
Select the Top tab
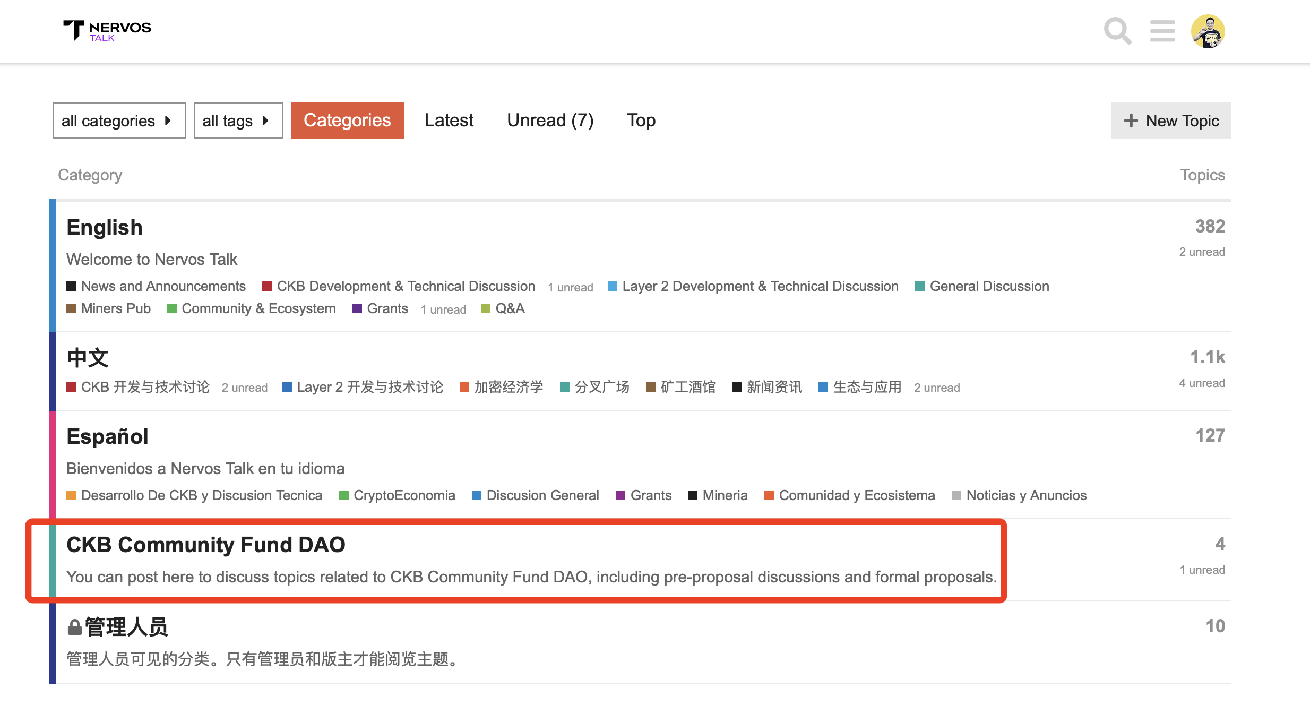(641, 121)
